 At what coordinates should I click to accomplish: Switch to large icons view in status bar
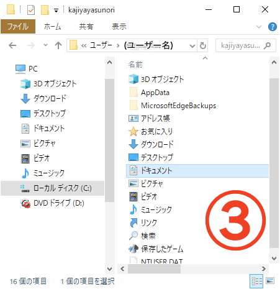tap(270, 282)
